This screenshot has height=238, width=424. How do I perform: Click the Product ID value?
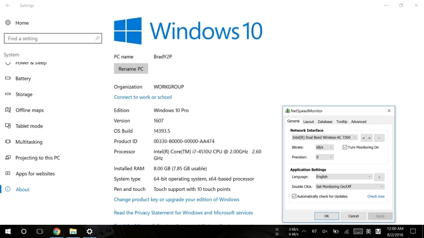184,141
